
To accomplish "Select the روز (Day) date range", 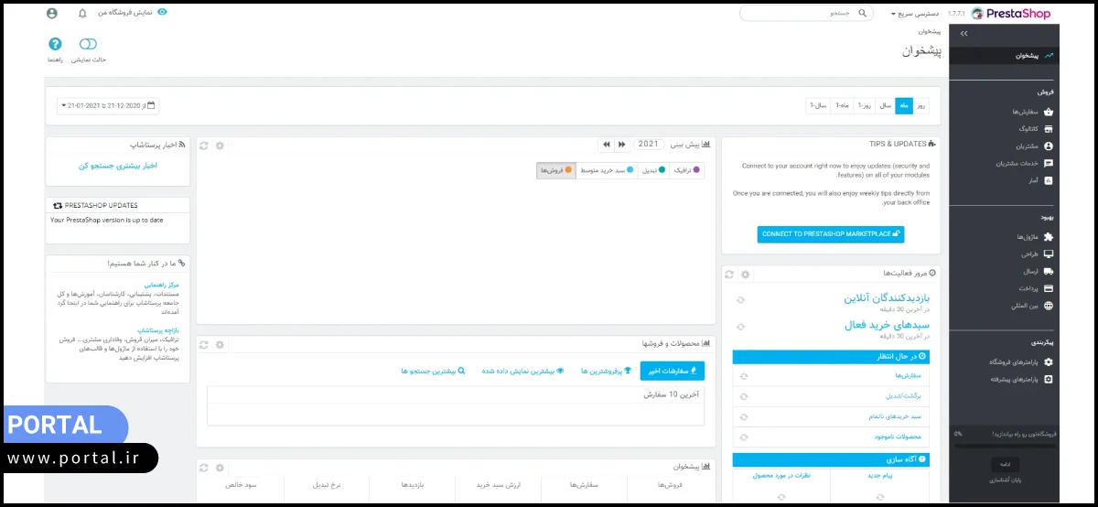I will (920, 106).
